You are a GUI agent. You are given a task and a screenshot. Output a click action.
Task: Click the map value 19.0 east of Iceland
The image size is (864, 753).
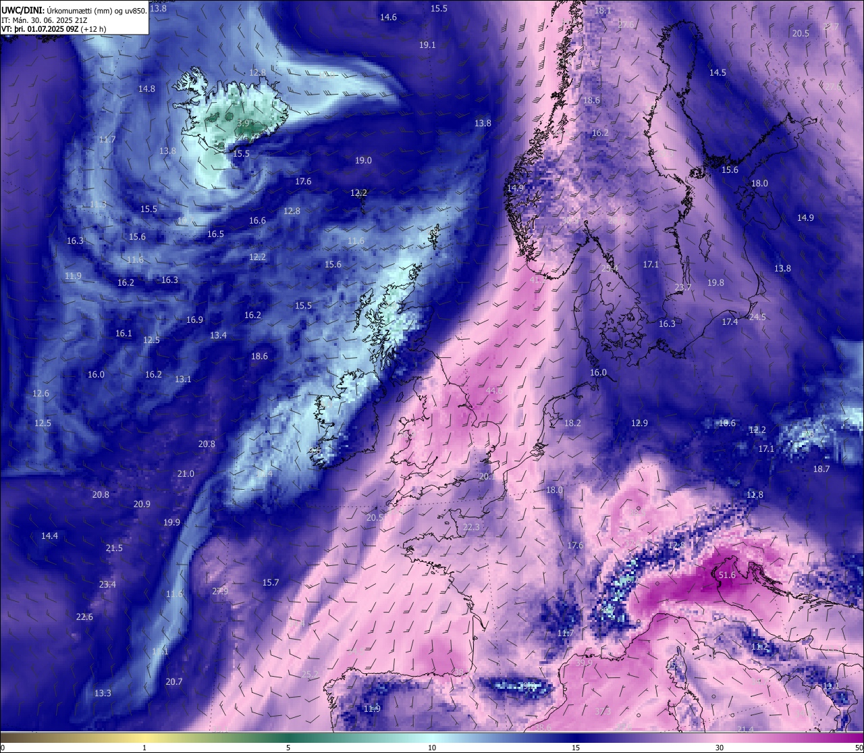(363, 161)
